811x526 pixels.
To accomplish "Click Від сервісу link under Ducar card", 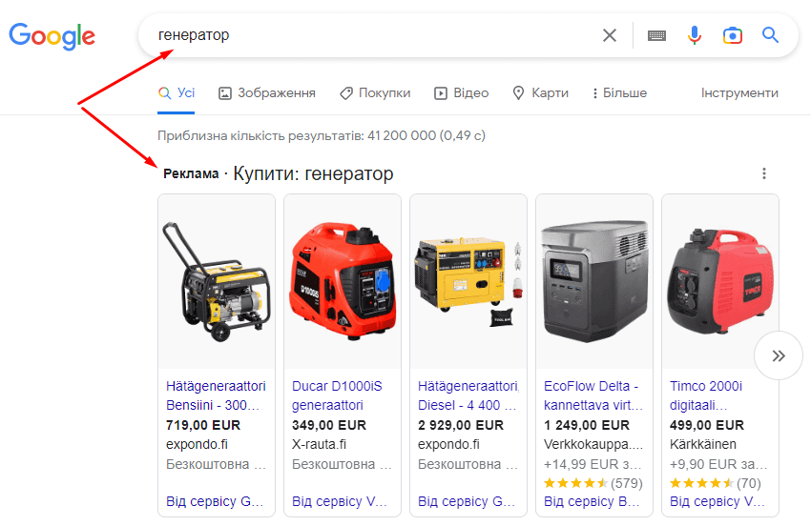I will tap(340, 501).
